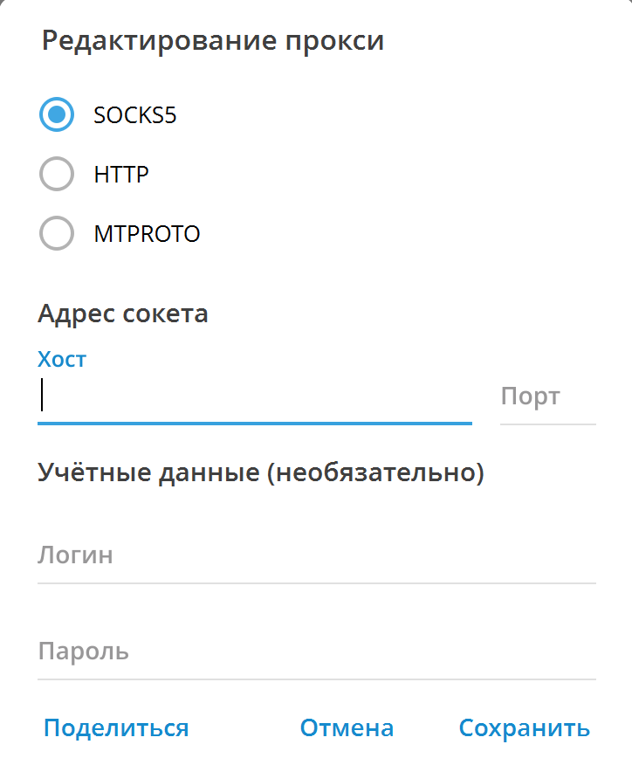The width and height of the screenshot is (632, 765).
Task: Click the Хост label text
Action: click(x=61, y=359)
